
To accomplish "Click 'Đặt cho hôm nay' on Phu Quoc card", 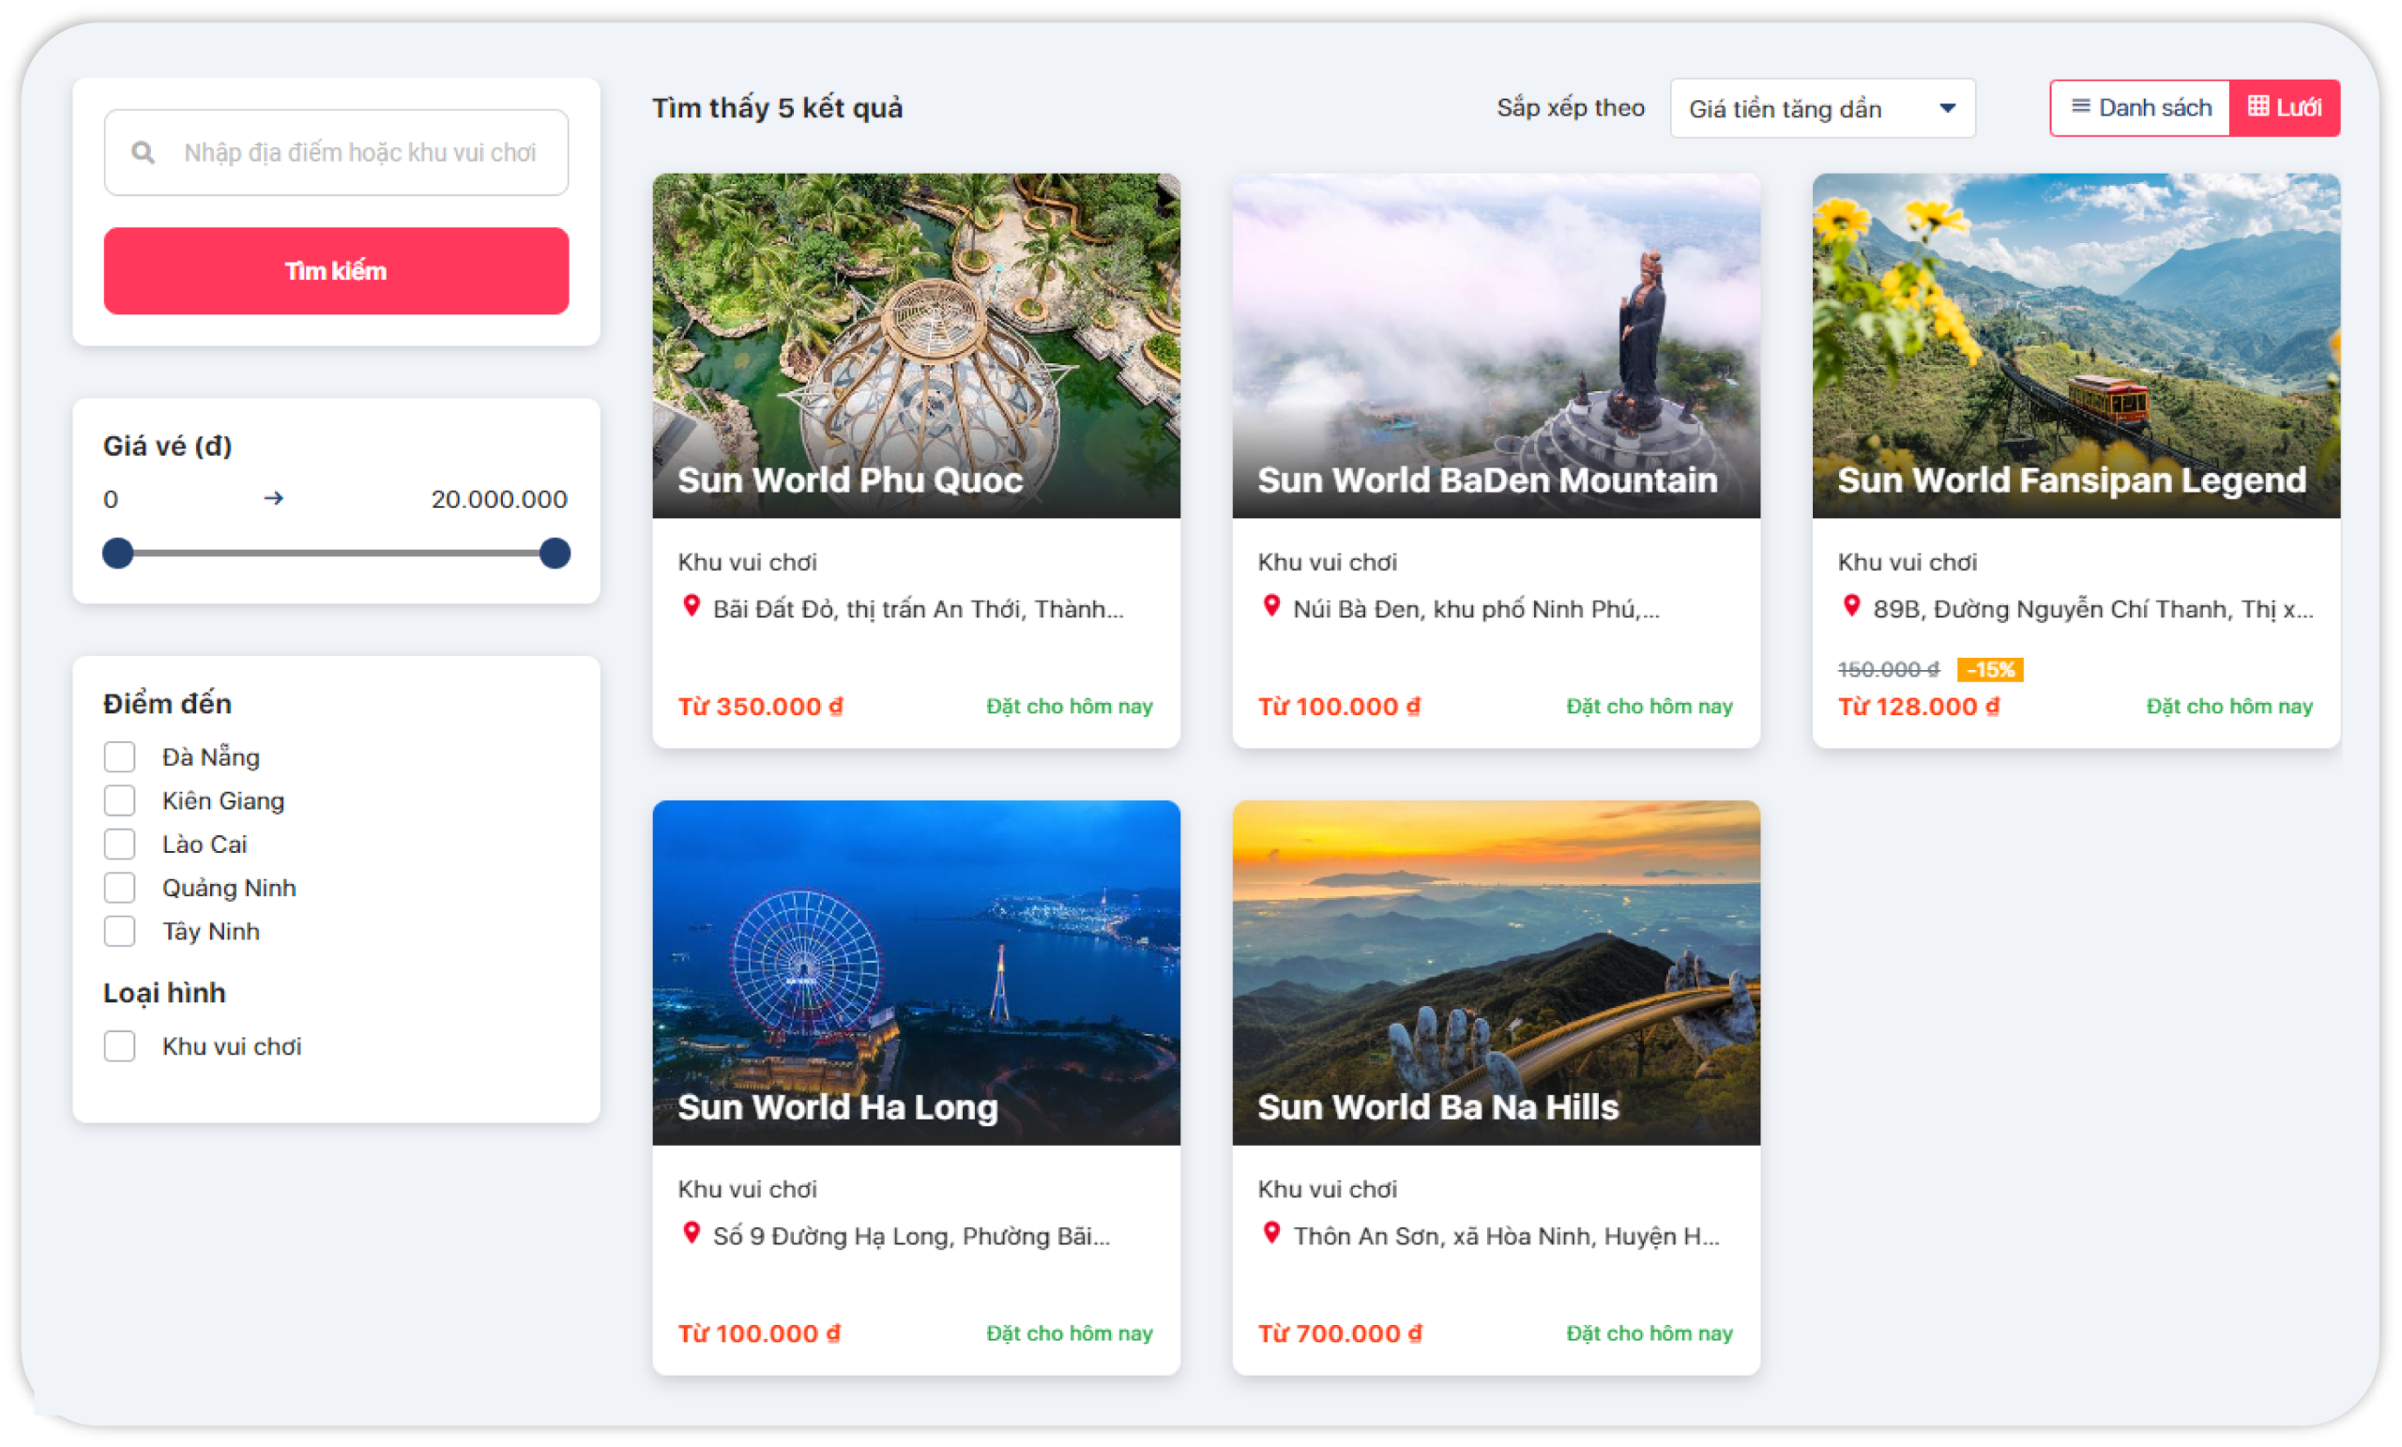I will click(1070, 706).
